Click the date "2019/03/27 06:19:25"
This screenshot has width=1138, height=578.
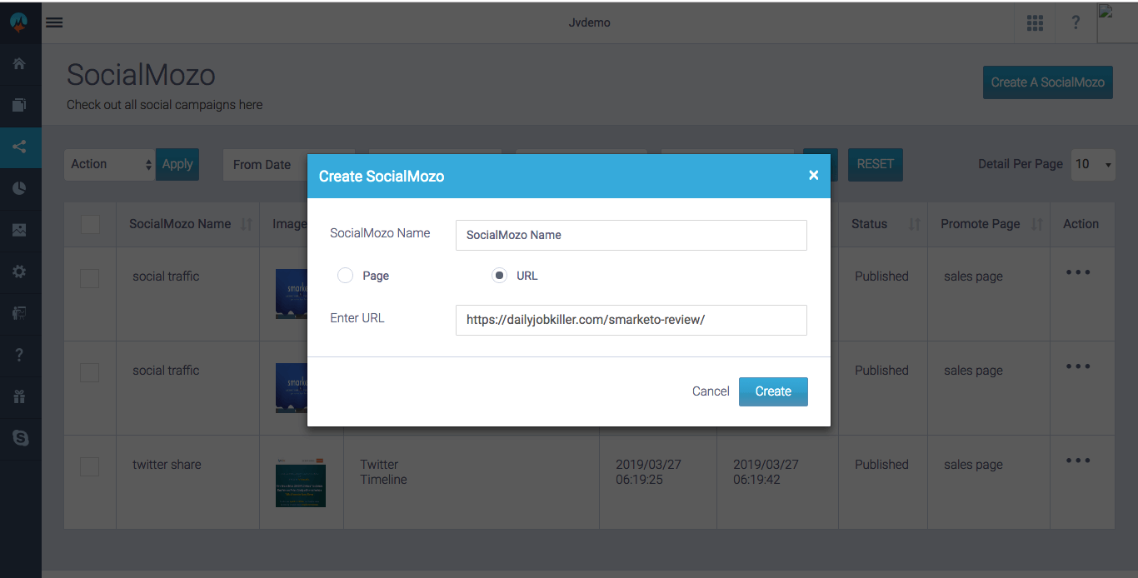[x=649, y=472]
